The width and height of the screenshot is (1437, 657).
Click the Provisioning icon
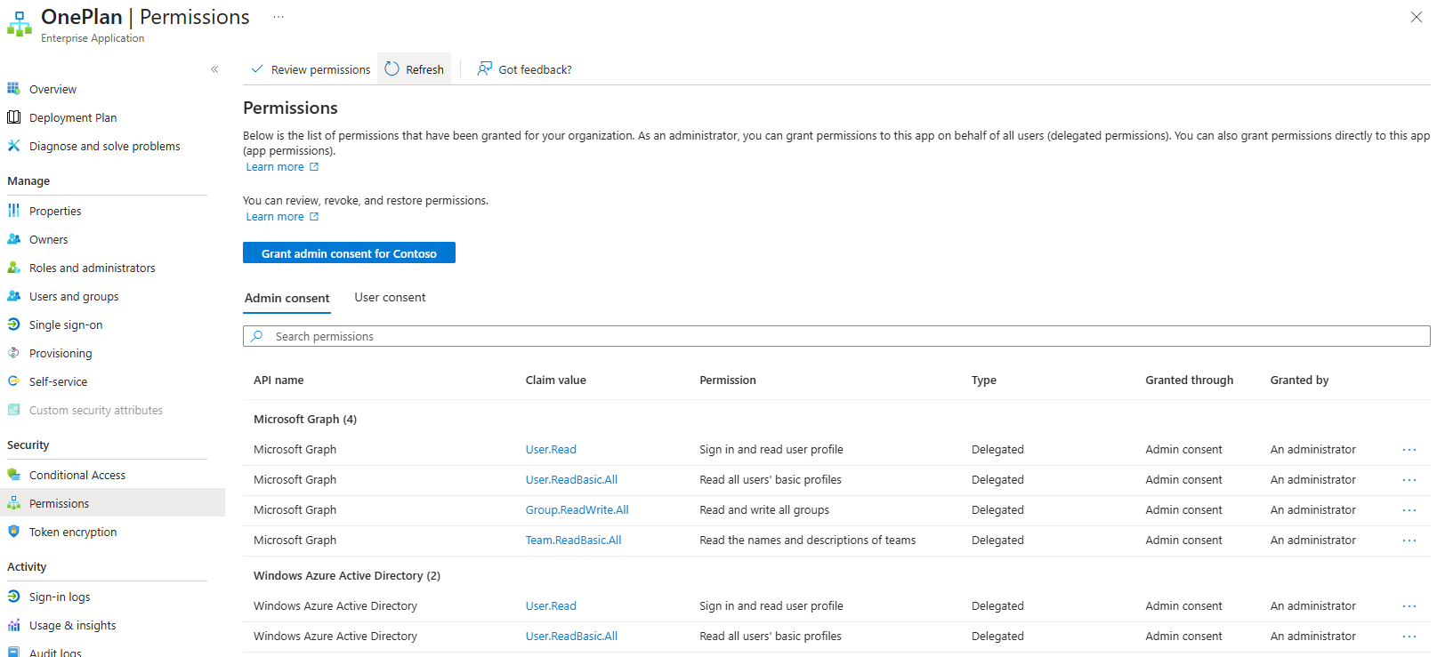click(13, 353)
